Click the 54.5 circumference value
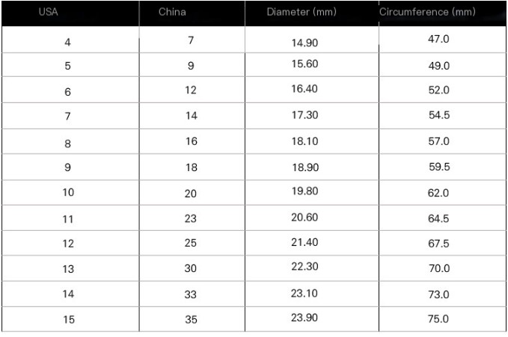508x337 pixels. pyautogui.click(x=438, y=115)
